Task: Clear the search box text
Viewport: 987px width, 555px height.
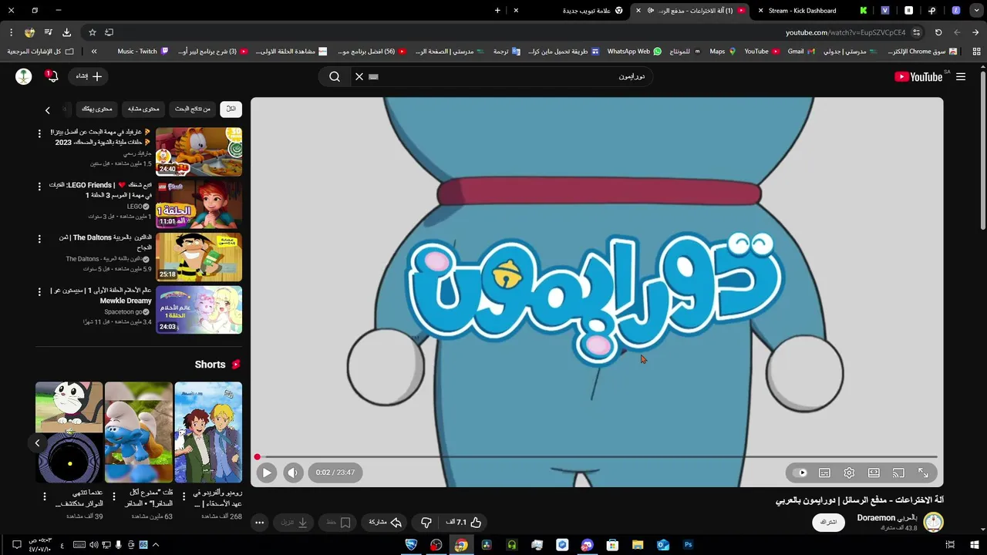Action: point(359,76)
